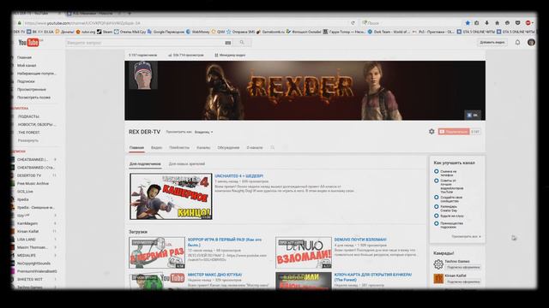This screenshot has width=549, height=308.
Task: Switch to the Главная channel tab
Action: click(x=136, y=148)
